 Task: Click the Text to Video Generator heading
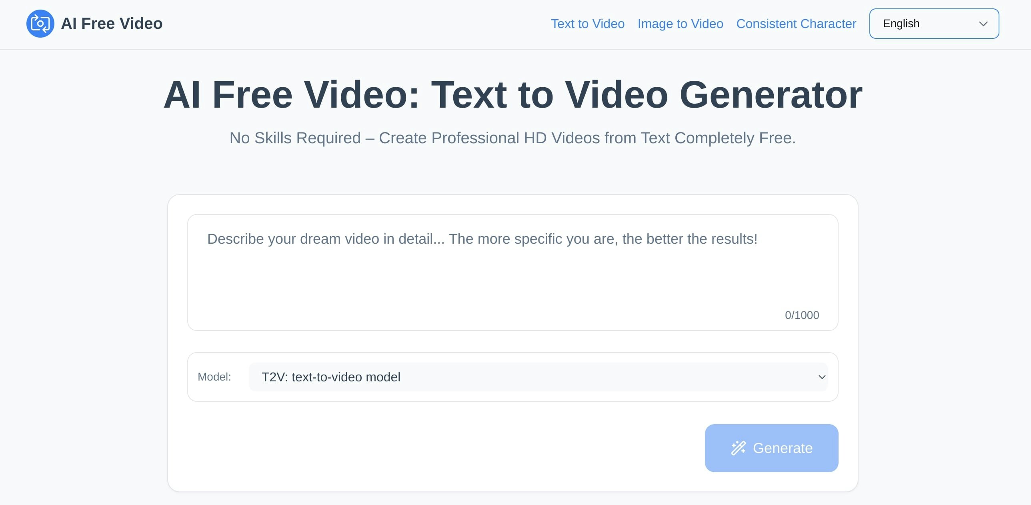[512, 95]
